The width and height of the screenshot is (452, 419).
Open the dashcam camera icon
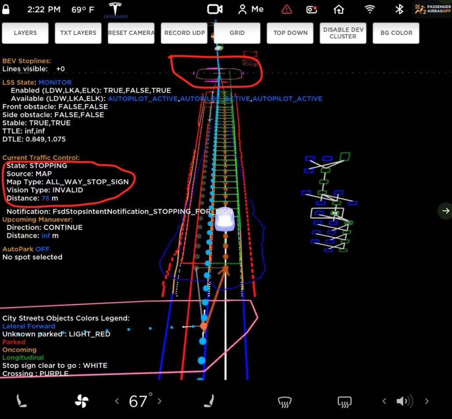click(x=215, y=9)
